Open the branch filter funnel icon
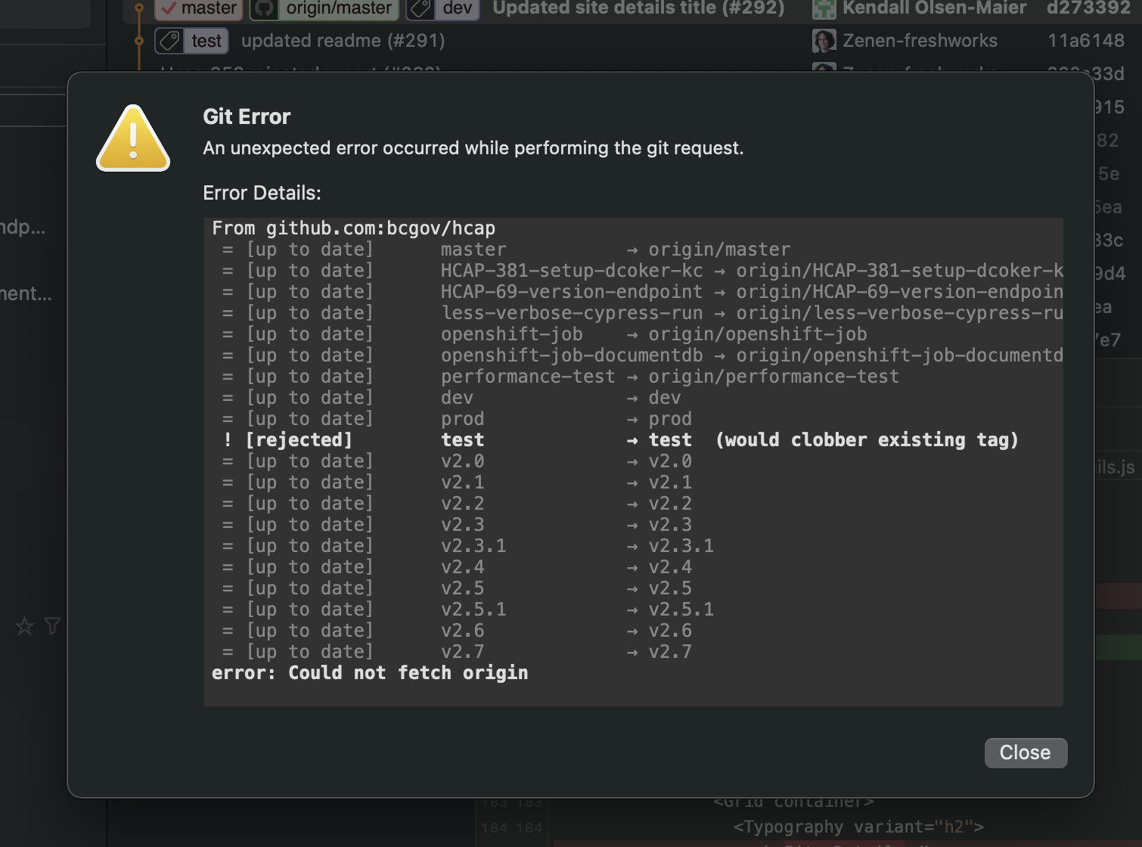The image size is (1142, 847). click(x=51, y=626)
